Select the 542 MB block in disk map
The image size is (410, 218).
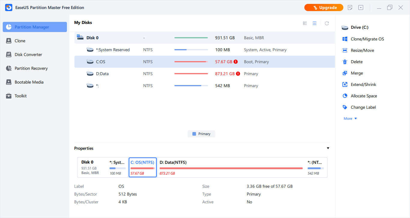[x=315, y=167]
